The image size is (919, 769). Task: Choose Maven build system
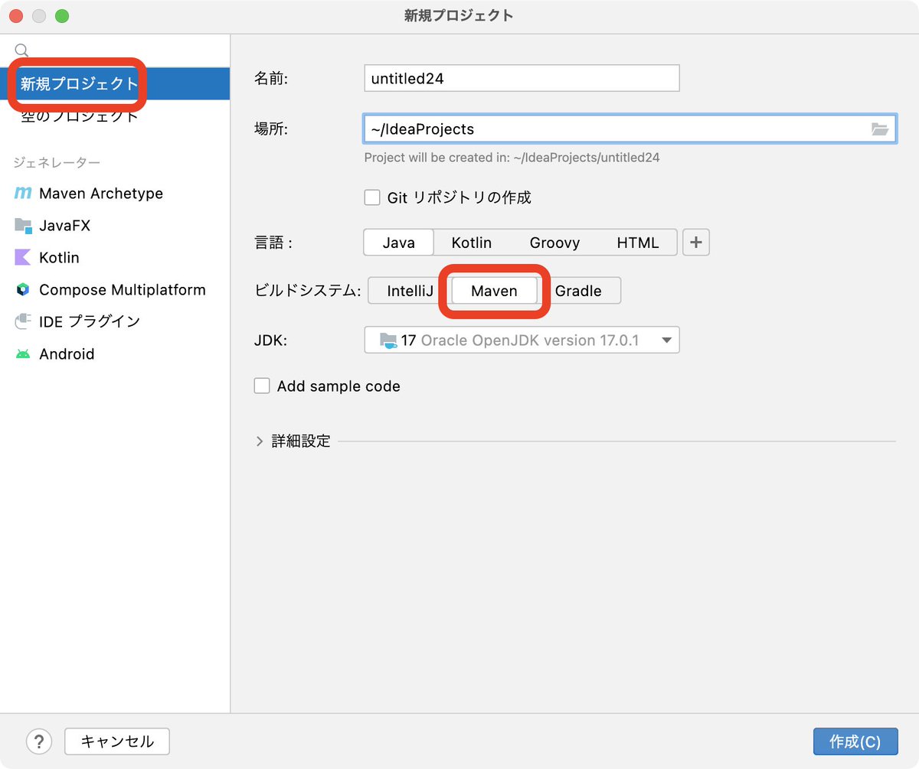[x=494, y=291]
